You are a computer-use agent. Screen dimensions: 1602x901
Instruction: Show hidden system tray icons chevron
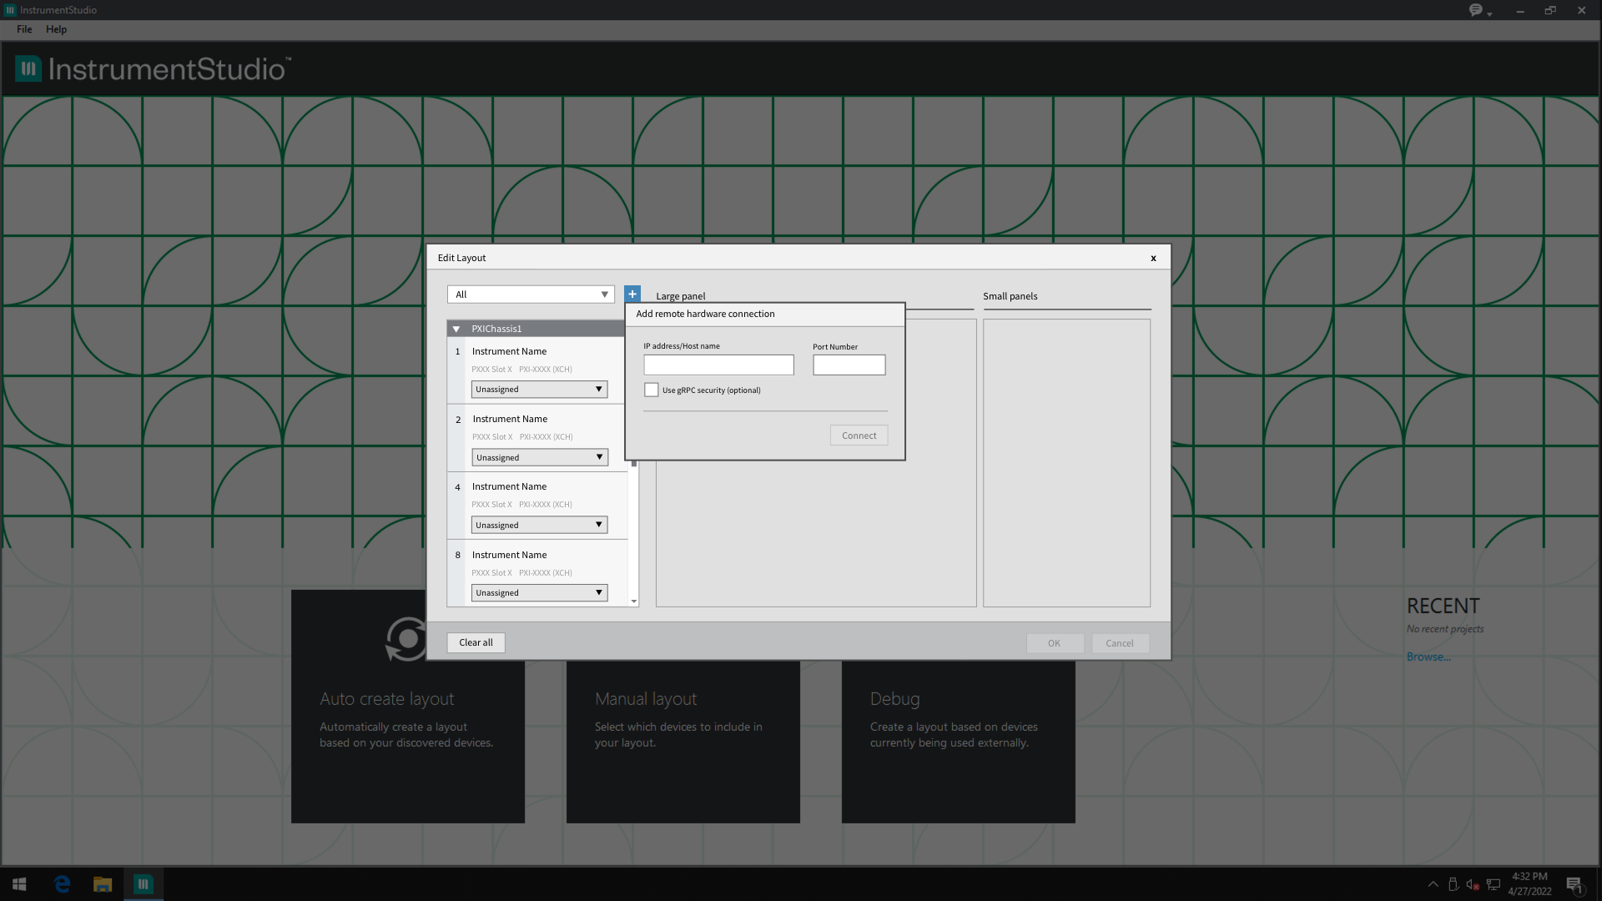click(x=1433, y=884)
